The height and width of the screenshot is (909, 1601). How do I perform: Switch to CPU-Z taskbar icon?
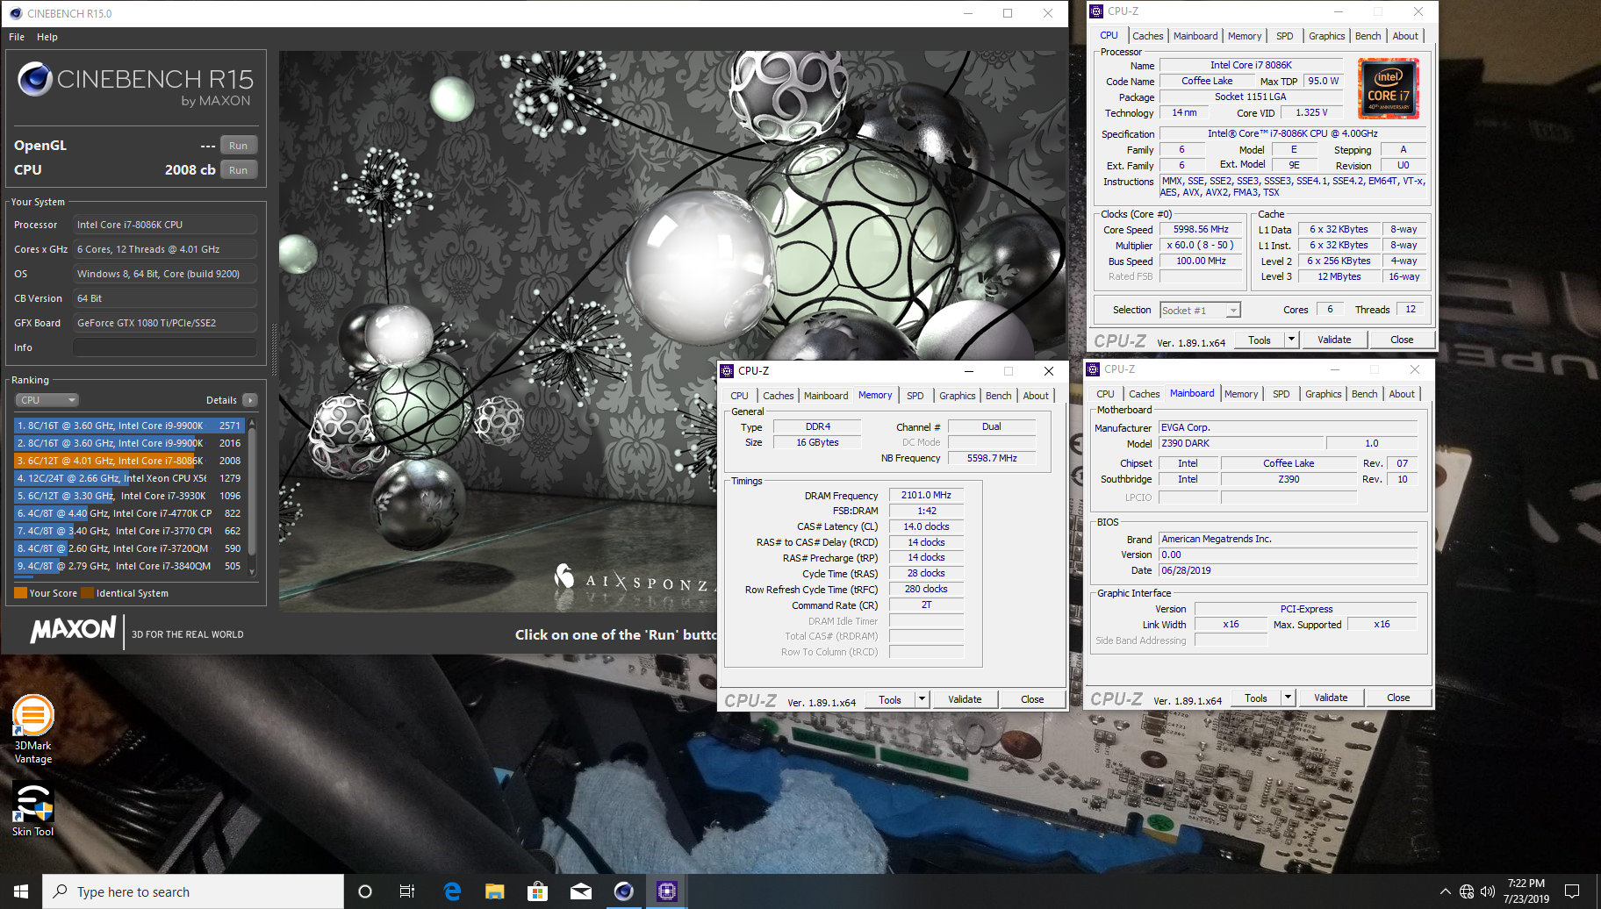[666, 891]
